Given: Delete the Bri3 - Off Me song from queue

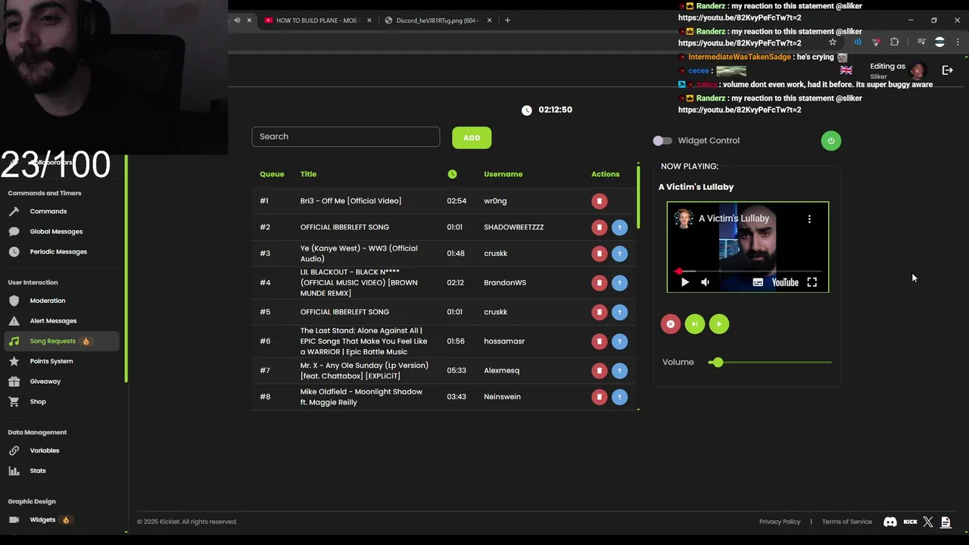Looking at the screenshot, I should [599, 201].
